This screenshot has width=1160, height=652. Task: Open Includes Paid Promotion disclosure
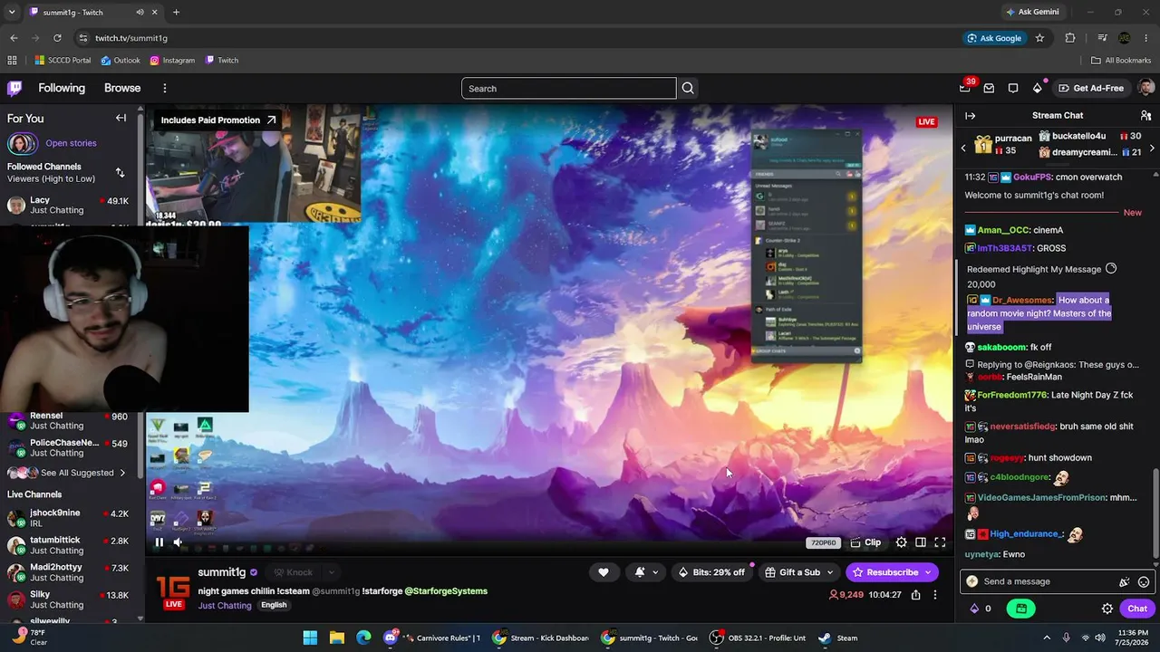[218, 120]
